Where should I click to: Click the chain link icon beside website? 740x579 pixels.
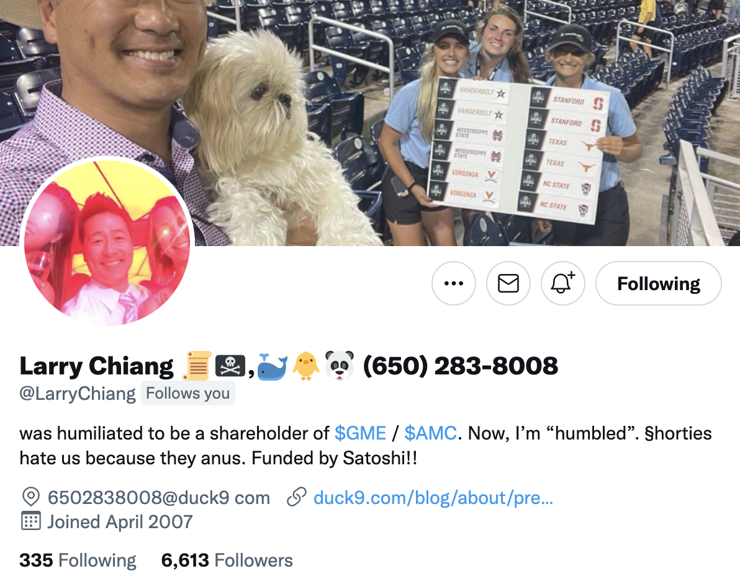point(297,497)
